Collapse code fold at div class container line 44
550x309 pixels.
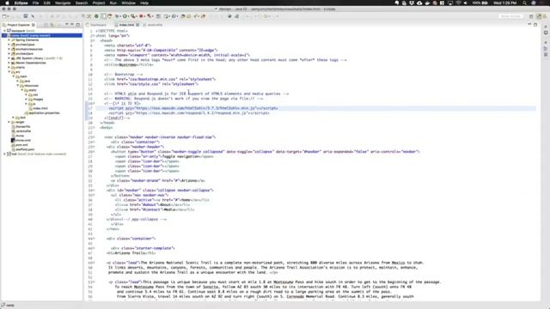[x=94, y=239]
